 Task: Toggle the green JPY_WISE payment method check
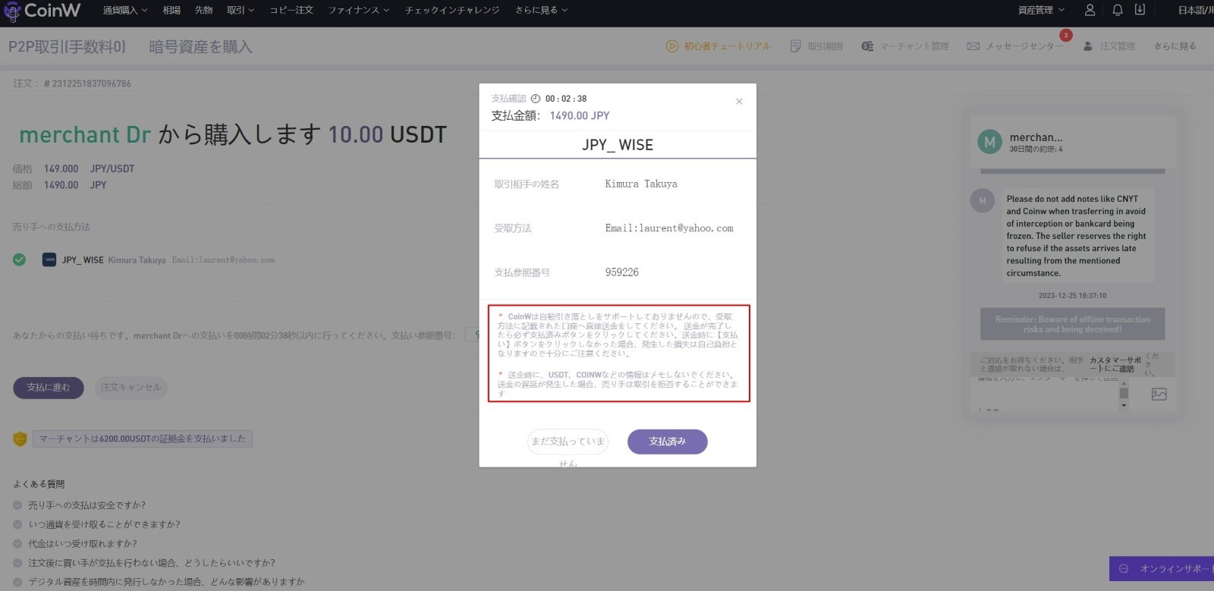pos(19,259)
